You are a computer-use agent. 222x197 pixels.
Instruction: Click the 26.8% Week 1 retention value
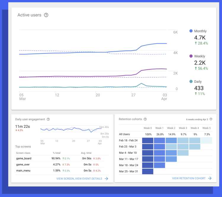(160, 134)
